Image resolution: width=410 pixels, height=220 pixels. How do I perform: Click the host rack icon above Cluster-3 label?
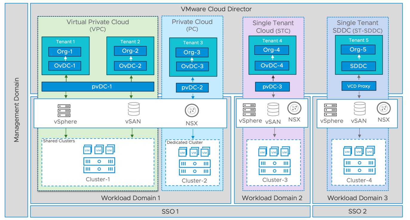pos(275,167)
